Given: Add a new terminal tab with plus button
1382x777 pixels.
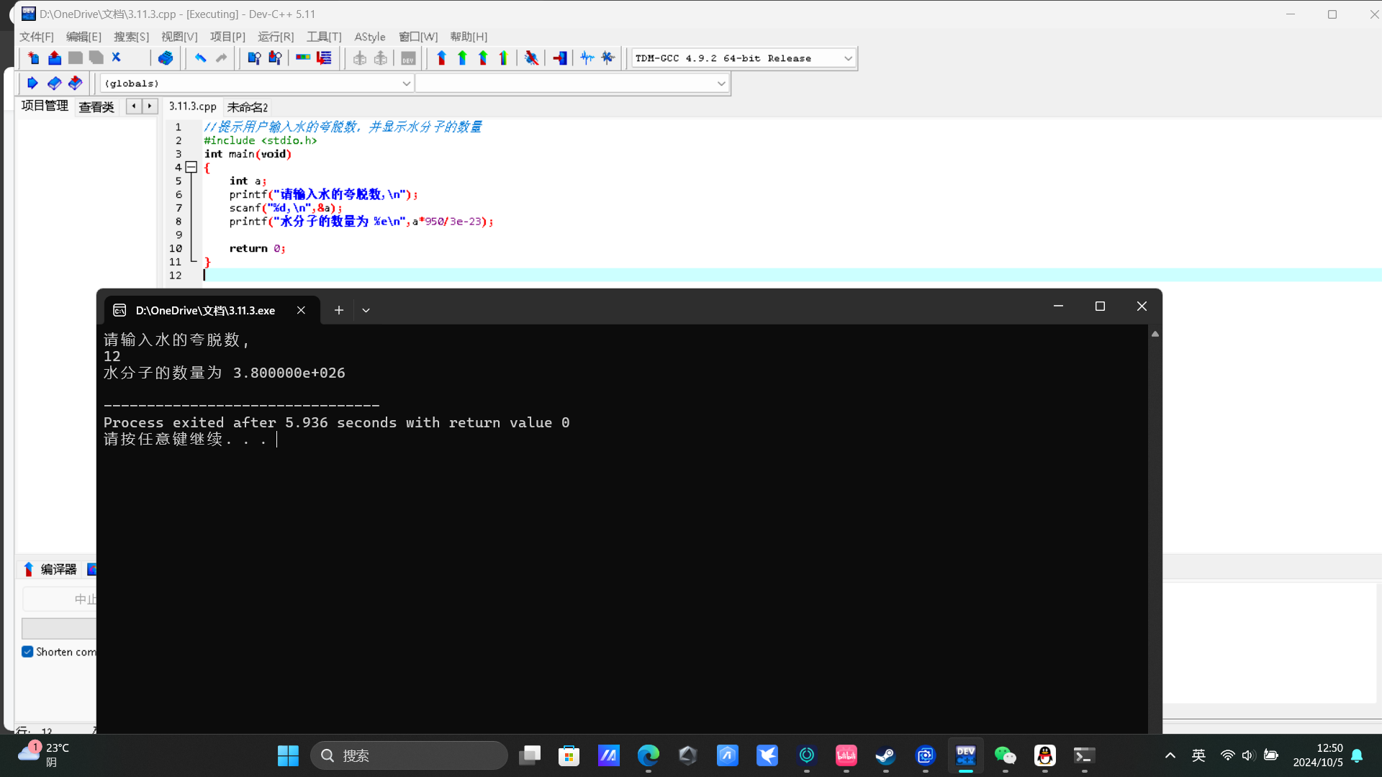Looking at the screenshot, I should 338,310.
